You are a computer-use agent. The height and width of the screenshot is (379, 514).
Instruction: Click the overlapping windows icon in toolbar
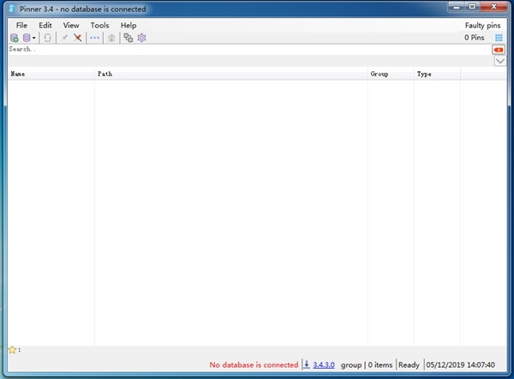tap(128, 38)
